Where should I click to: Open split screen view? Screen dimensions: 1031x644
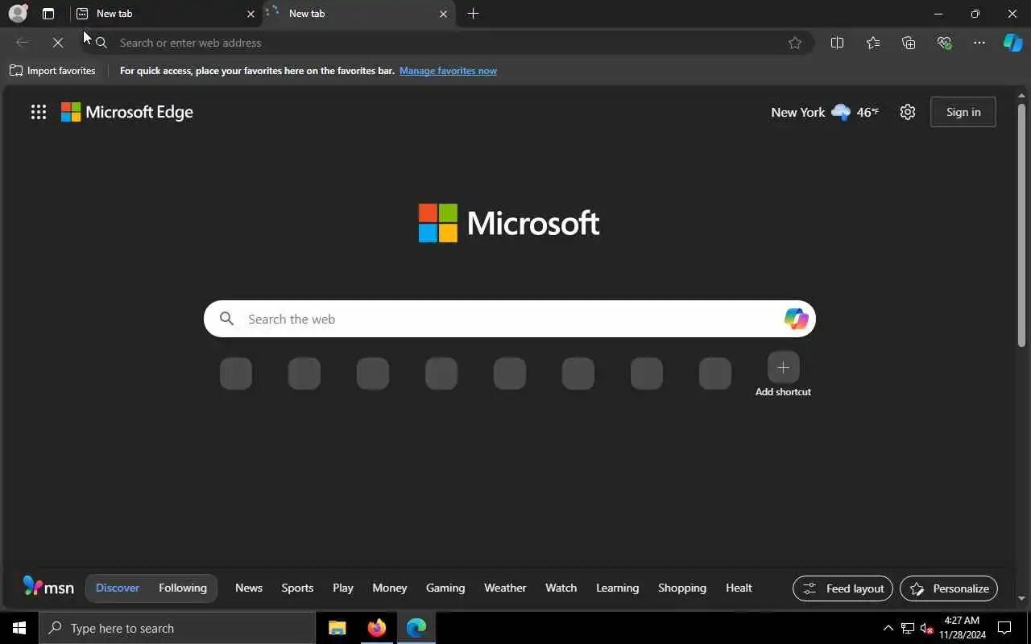(837, 43)
